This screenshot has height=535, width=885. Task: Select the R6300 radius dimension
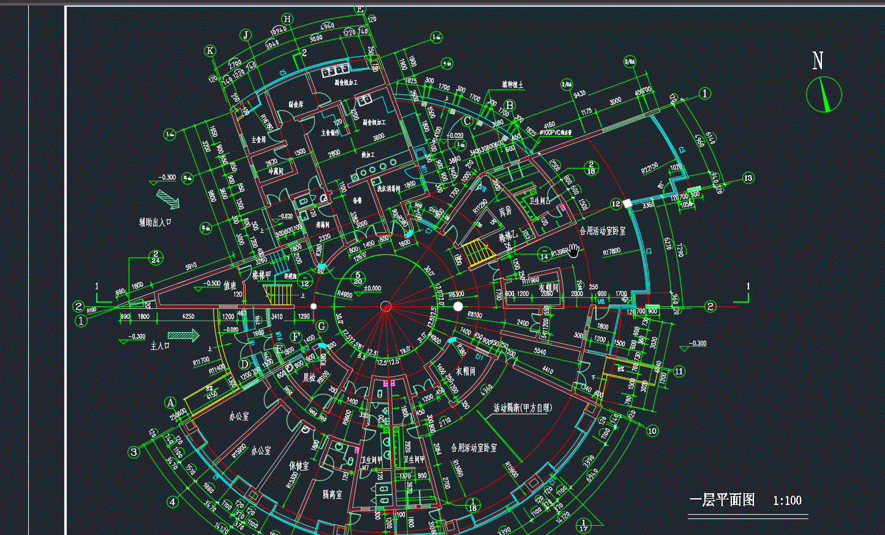click(x=456, y=295)
